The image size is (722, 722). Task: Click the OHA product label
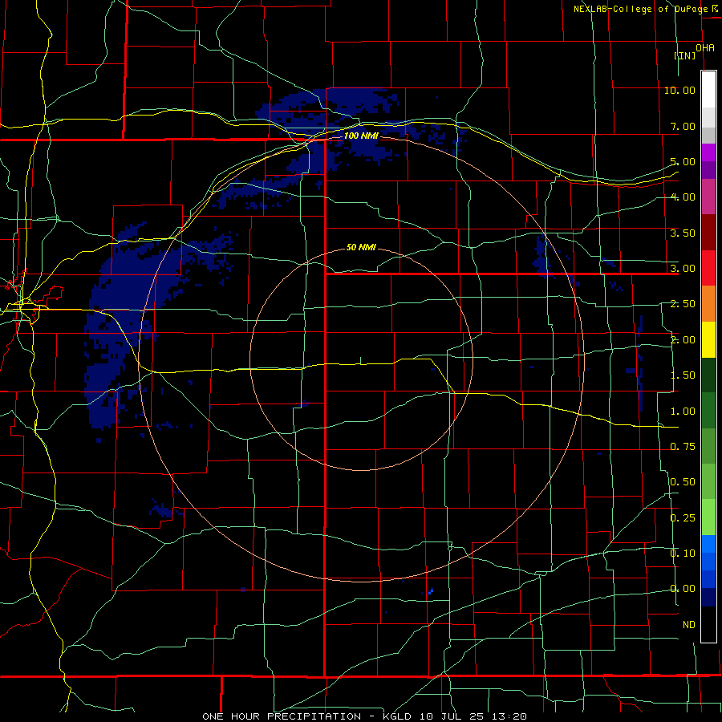(x=705, y=48)
